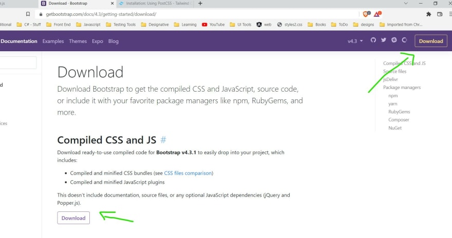Image resolution: width=452 pixels, height=238 pixels.
Task: Open the YouTube bookmark
Action: coord(213,25)
